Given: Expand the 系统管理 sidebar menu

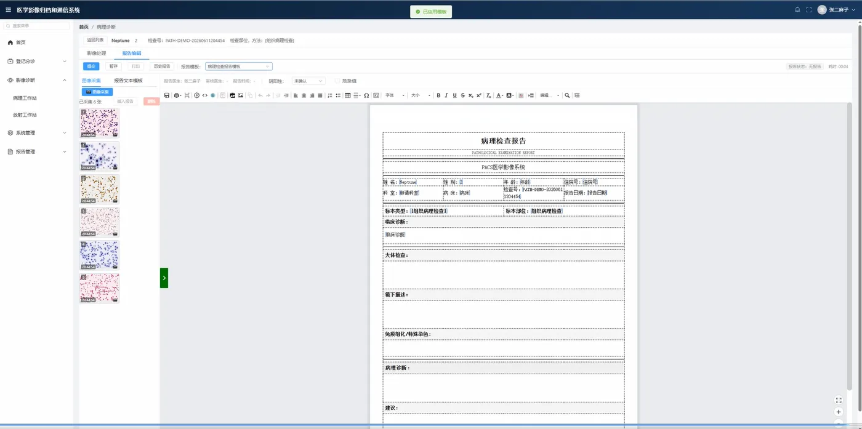Looking at the screenshot, I should (36, 132).
